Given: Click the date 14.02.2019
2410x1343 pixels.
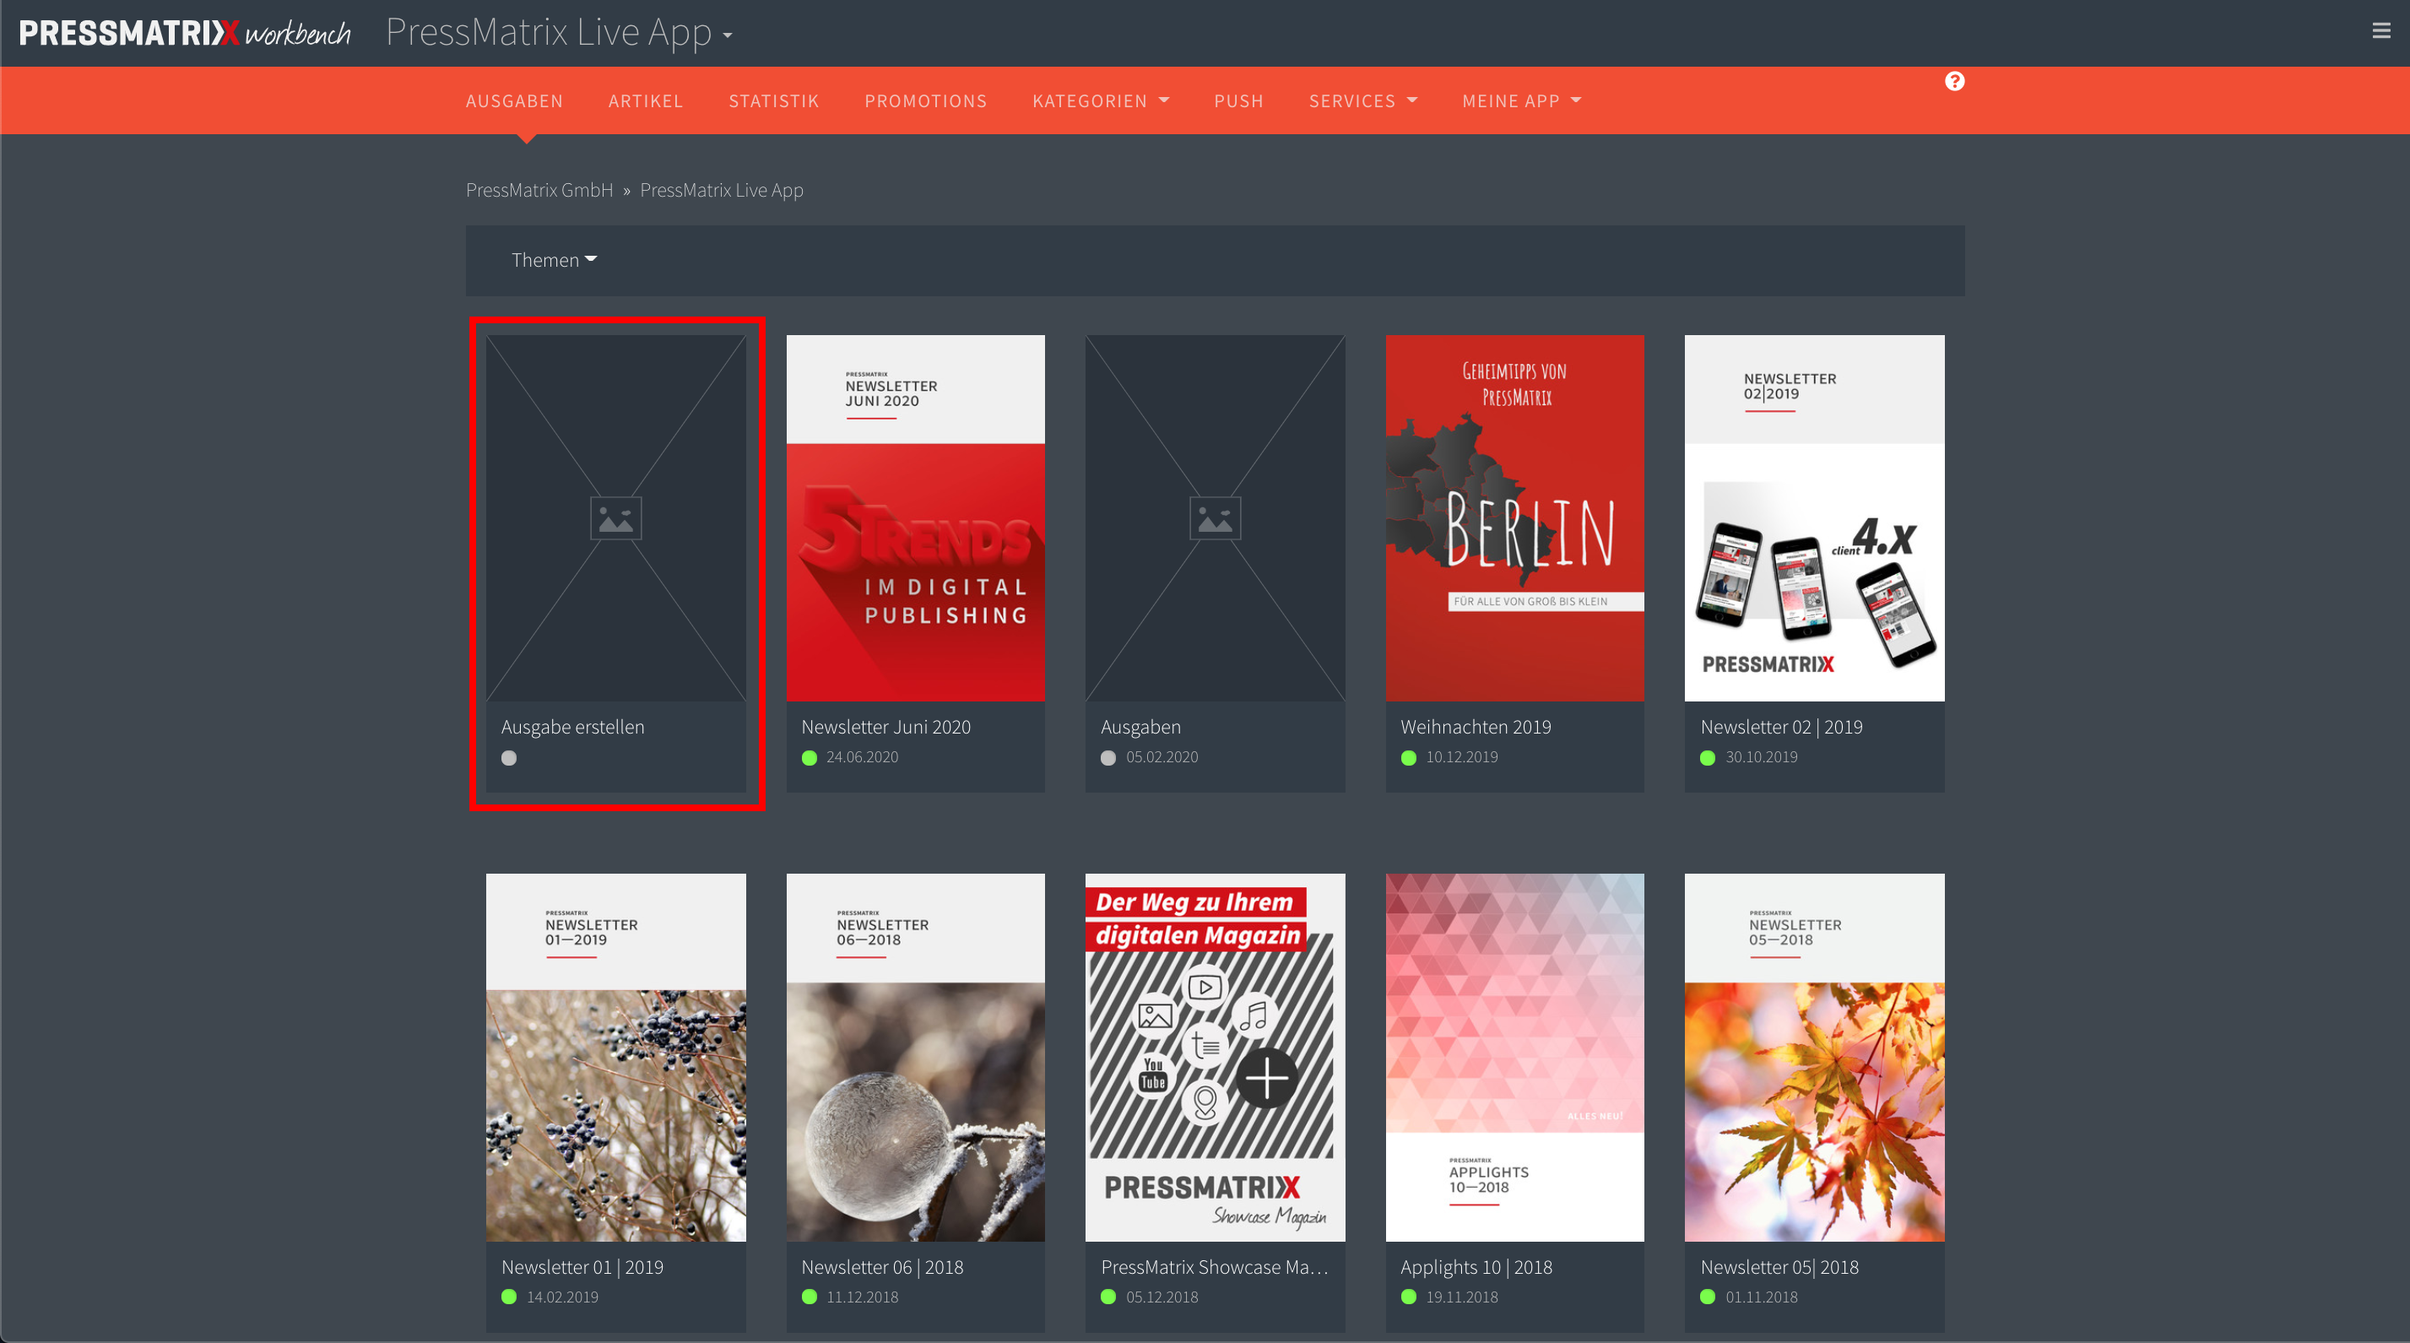Looking at the screenshot, I should pyautogui.click(x=562, y=1297).
